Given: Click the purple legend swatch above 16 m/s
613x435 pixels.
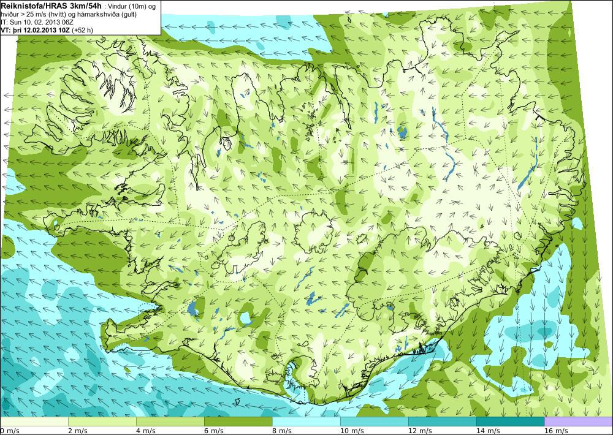Looking at the screenshot, I should click(x=578, y=422).
